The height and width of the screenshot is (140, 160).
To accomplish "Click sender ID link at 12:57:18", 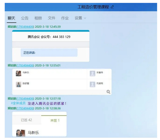I will [x=25, y=98].
